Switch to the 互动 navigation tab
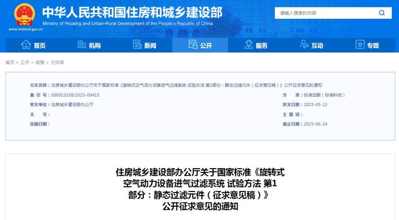The width and height of the screenshot is (399, 220). coord(311,45)
